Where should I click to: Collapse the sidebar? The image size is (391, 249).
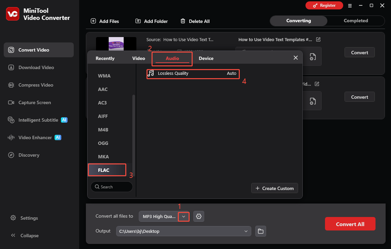click(x=25, y=235)
